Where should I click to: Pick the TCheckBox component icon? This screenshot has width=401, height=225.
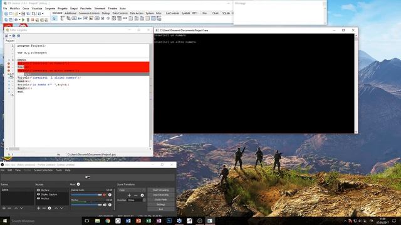click(103, 18)
